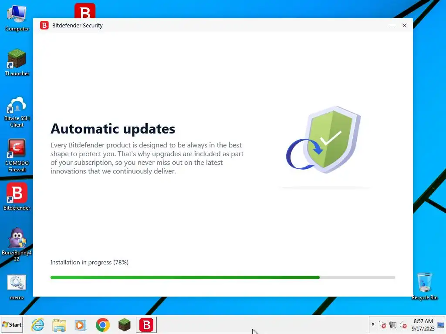
Task: Open Bitvise SSH Client shortcut
Action: 17,112
